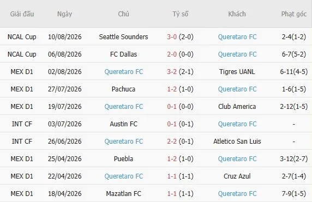
Task: Open Pachuca team link
Action: point(123,89)
